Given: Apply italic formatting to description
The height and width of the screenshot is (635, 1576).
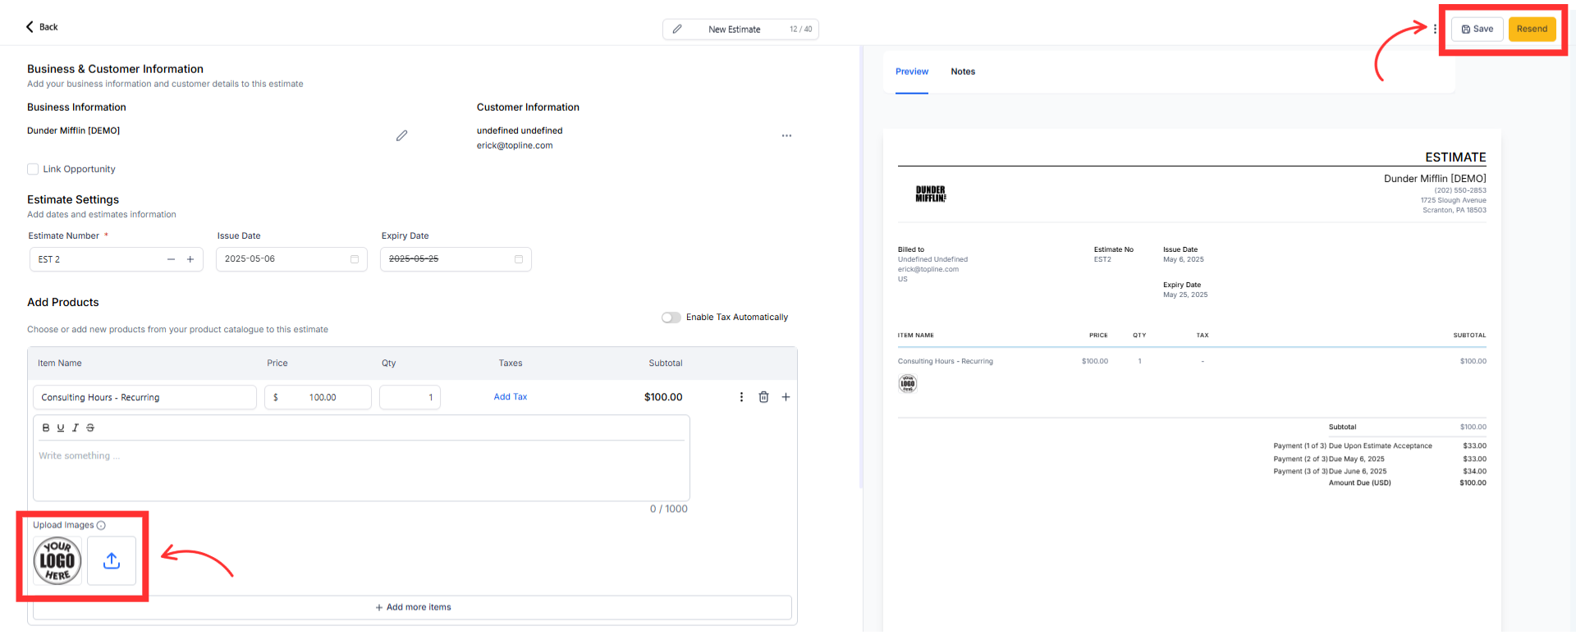Looking at the screenshot, I should click(76, 427).
